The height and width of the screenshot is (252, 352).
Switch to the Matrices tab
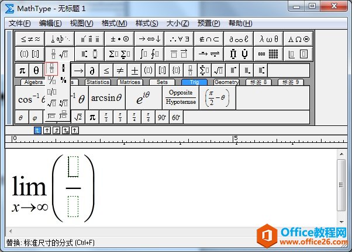(130, 82)
